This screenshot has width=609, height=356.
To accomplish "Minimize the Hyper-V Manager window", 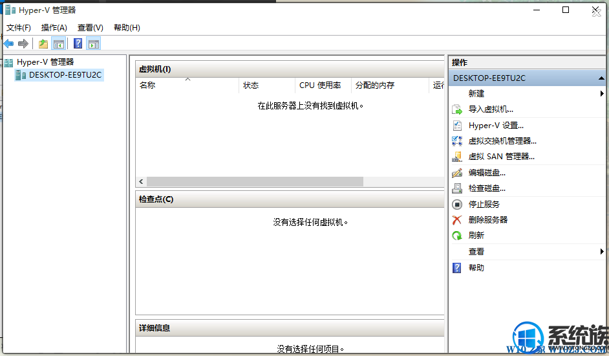I will 537,10.
